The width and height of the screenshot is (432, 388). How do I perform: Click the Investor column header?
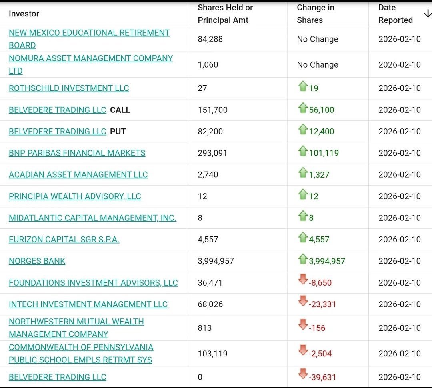[24, 14]
